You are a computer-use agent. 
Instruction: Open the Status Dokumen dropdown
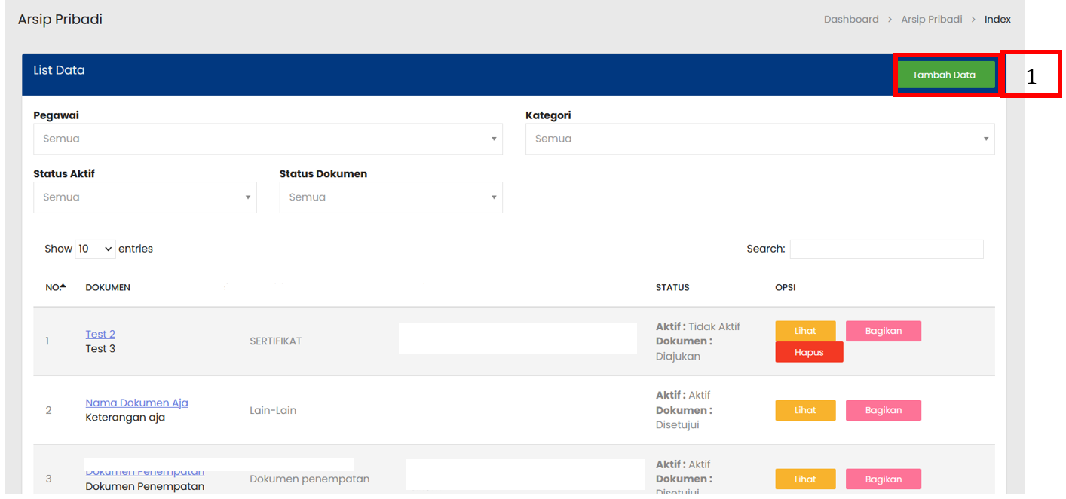pyautogui.click(x=391, y=197)
